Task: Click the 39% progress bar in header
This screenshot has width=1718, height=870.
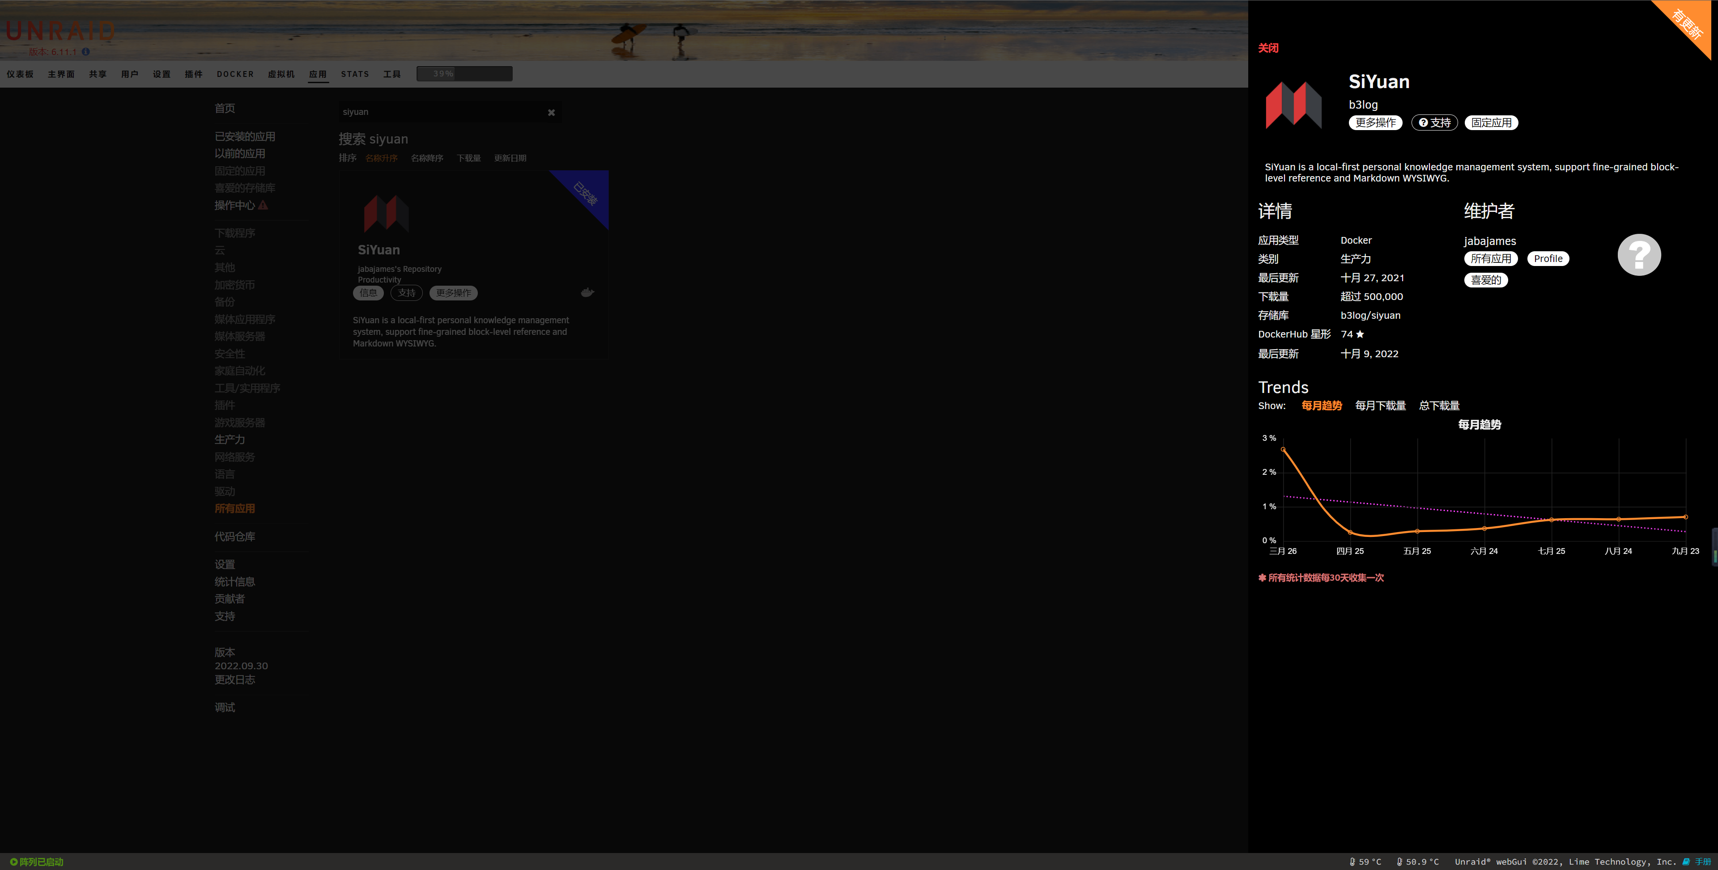Action: (x=464, y=73)
